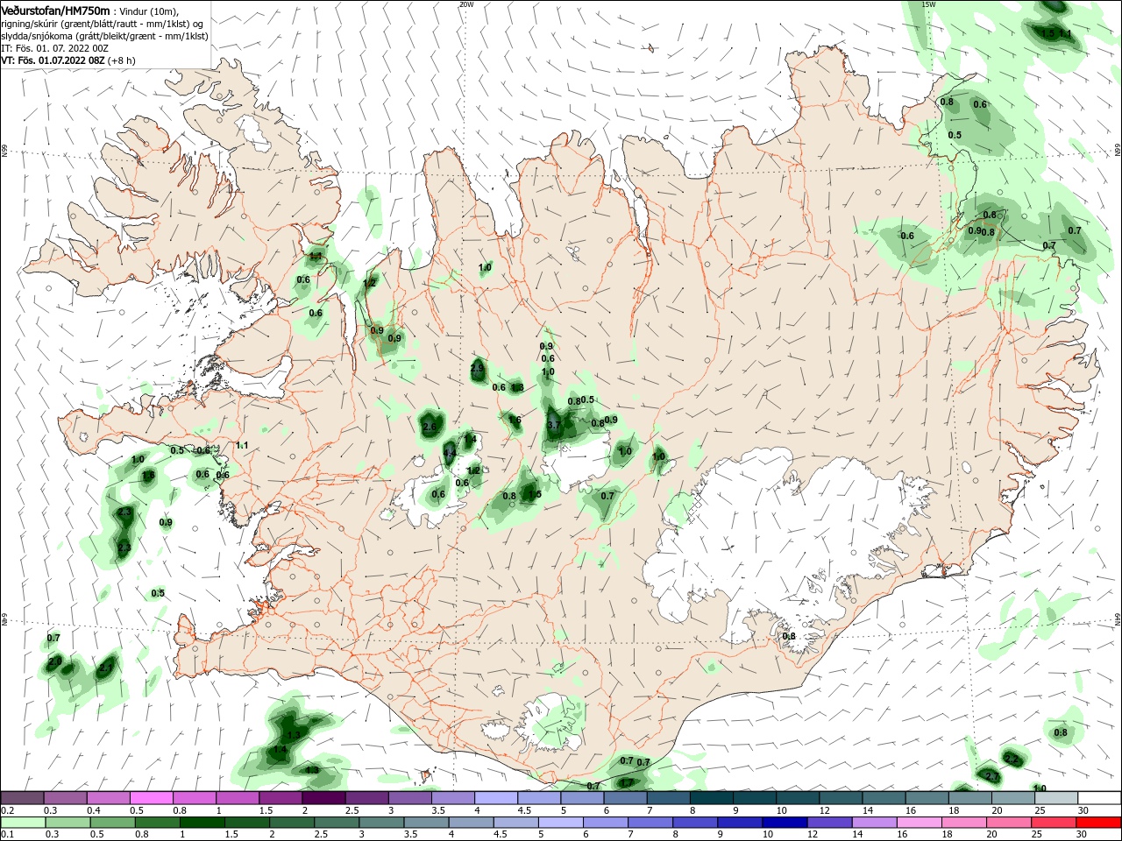Pick the navy blue 10–12 swatch in the lower scale
This screenshot has height=841, width=1122.
785,823
